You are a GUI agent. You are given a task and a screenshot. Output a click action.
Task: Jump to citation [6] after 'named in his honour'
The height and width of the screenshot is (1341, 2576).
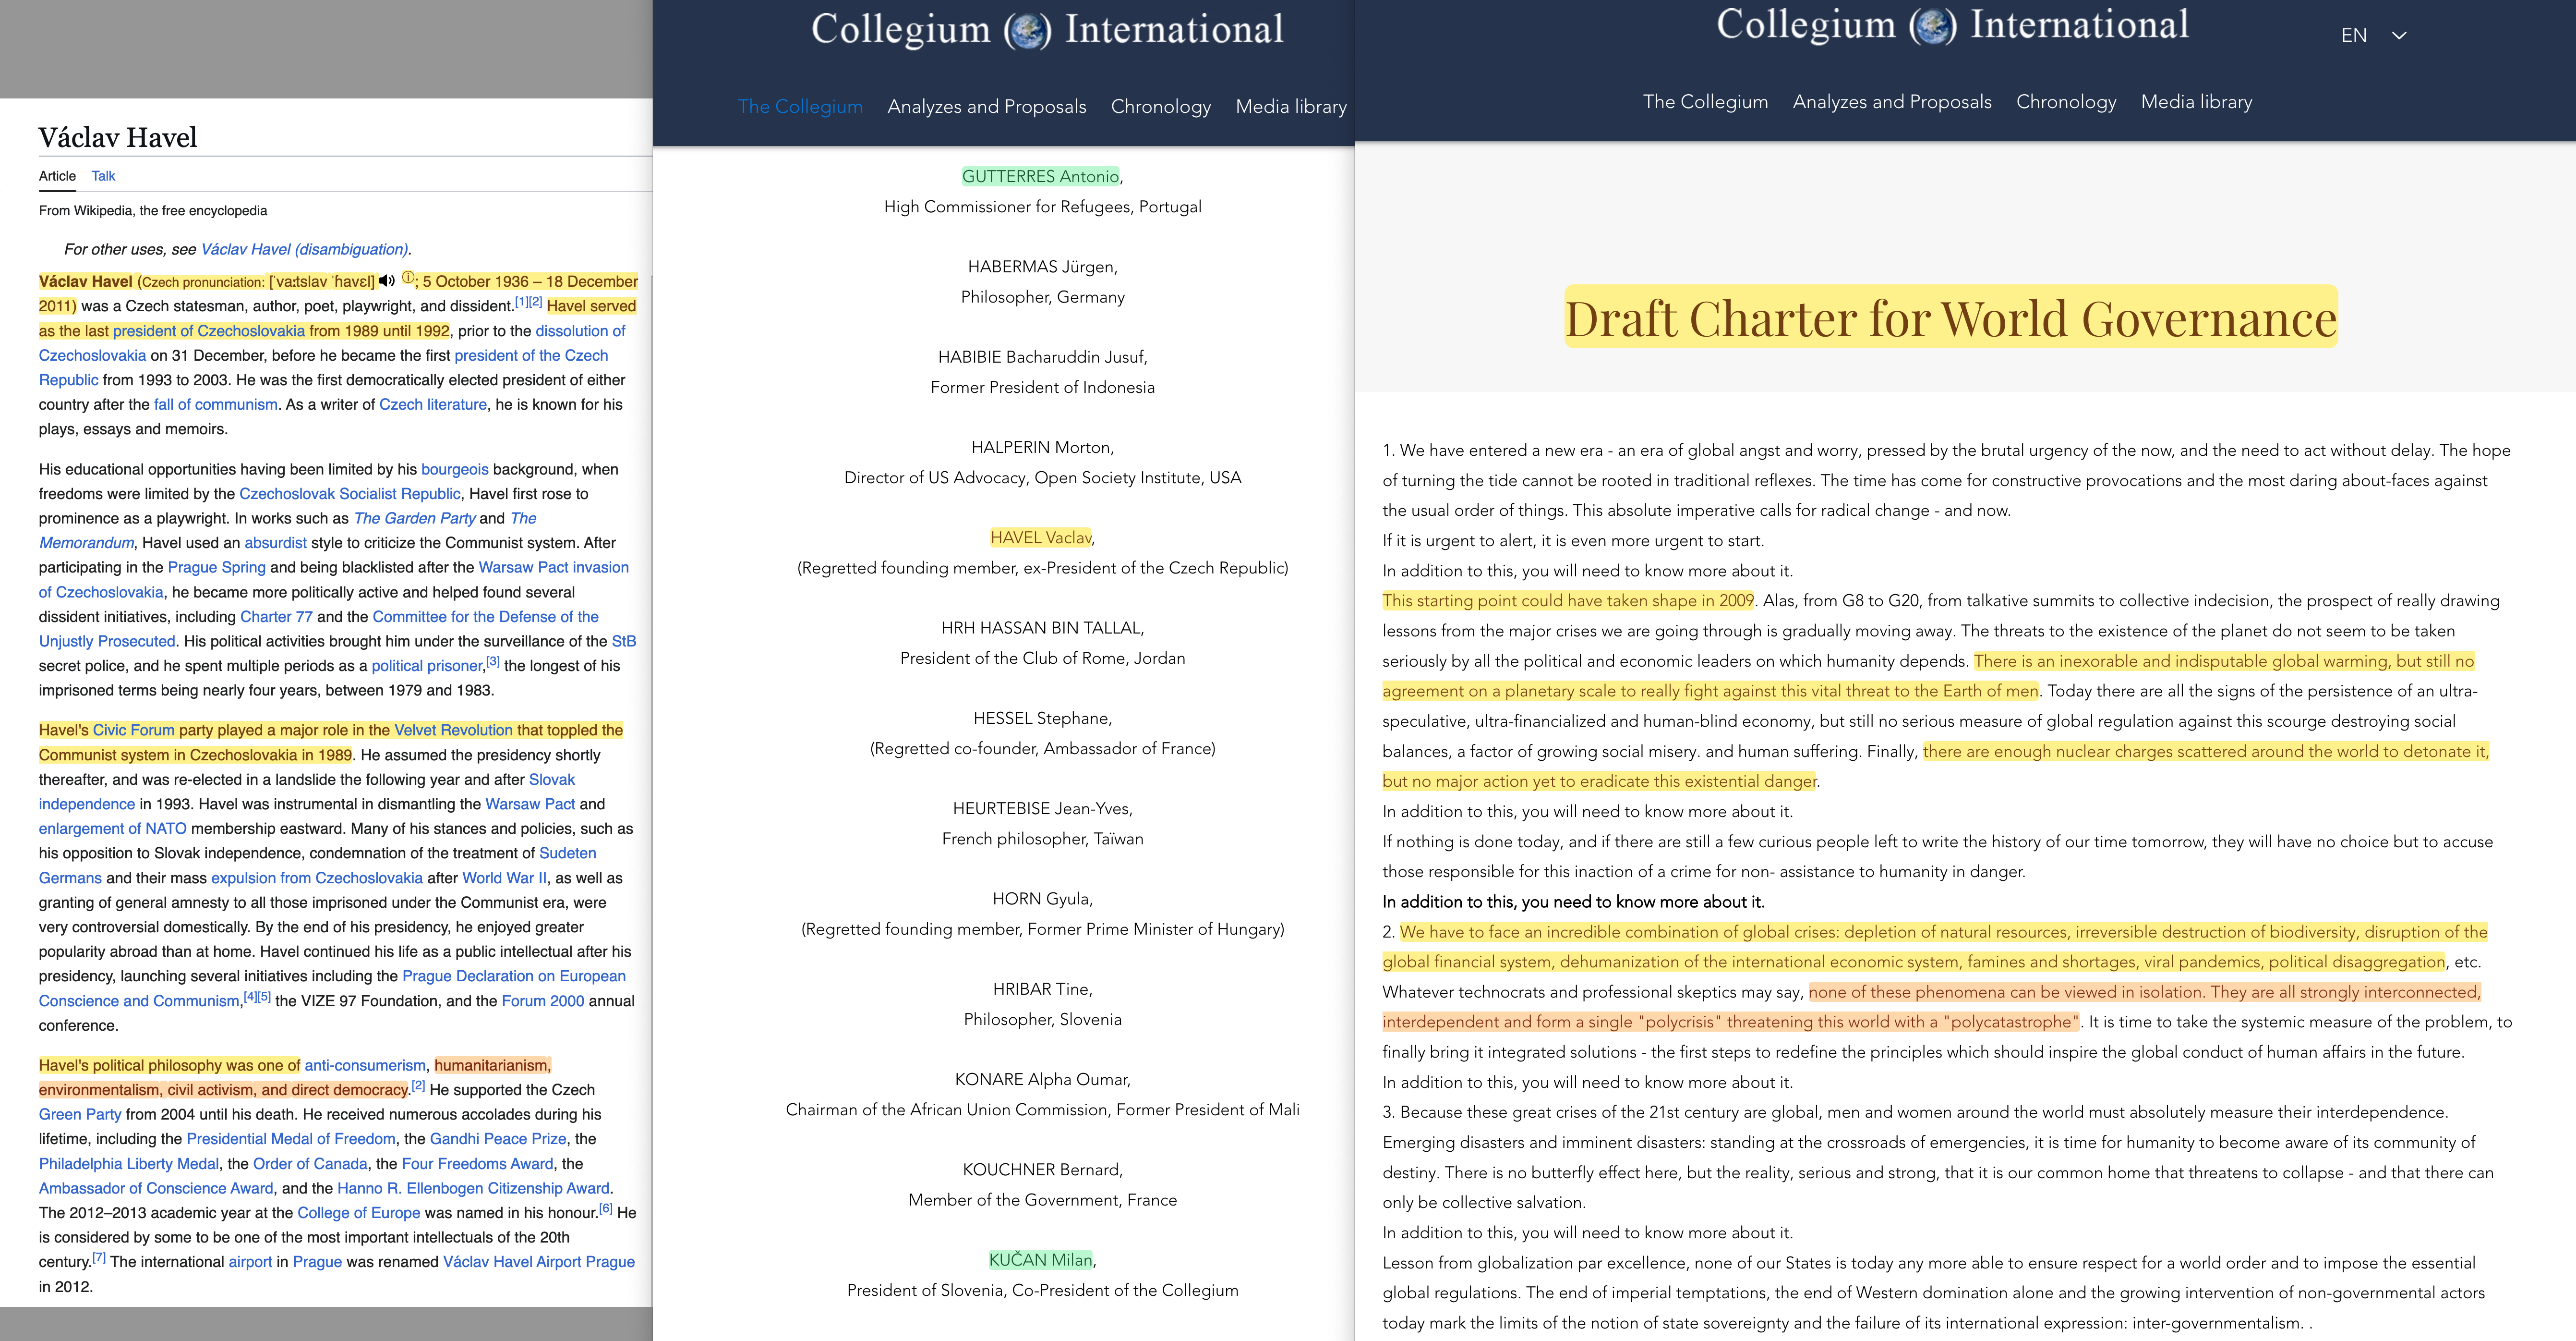pyautogui.click(x=605, y=1208)
